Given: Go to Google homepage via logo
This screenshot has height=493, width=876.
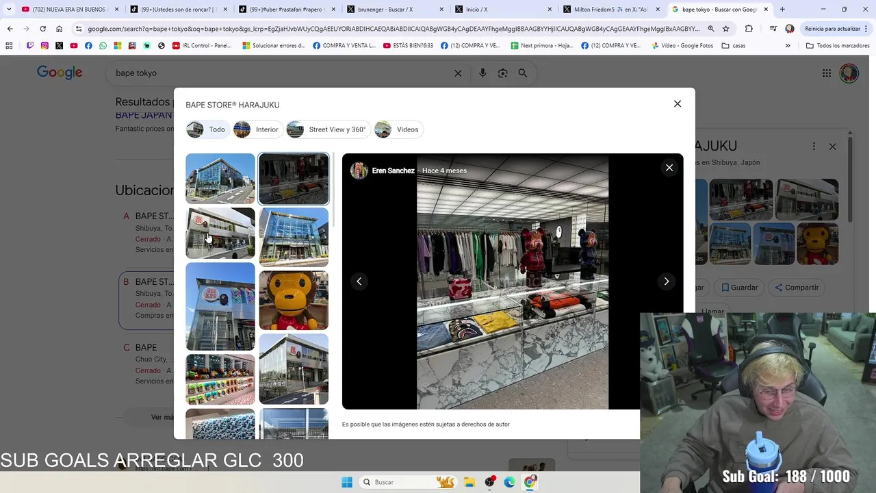Looking at the screenshot, I should pyautogui.click(x=60, y=73).
